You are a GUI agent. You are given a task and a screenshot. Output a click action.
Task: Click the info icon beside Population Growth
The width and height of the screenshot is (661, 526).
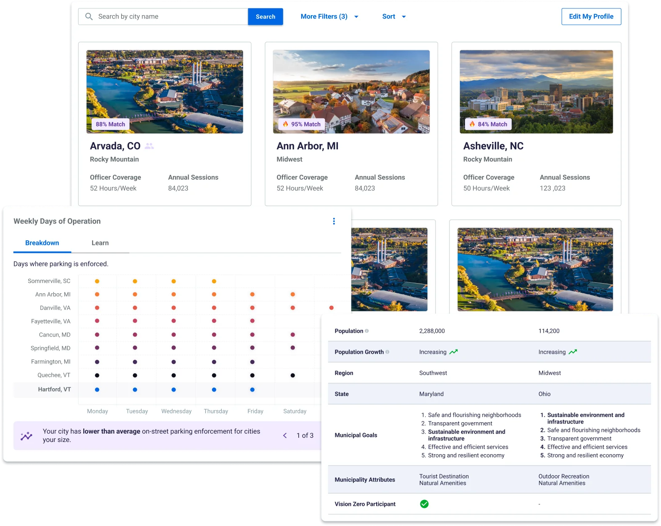[x=388, y=352]
